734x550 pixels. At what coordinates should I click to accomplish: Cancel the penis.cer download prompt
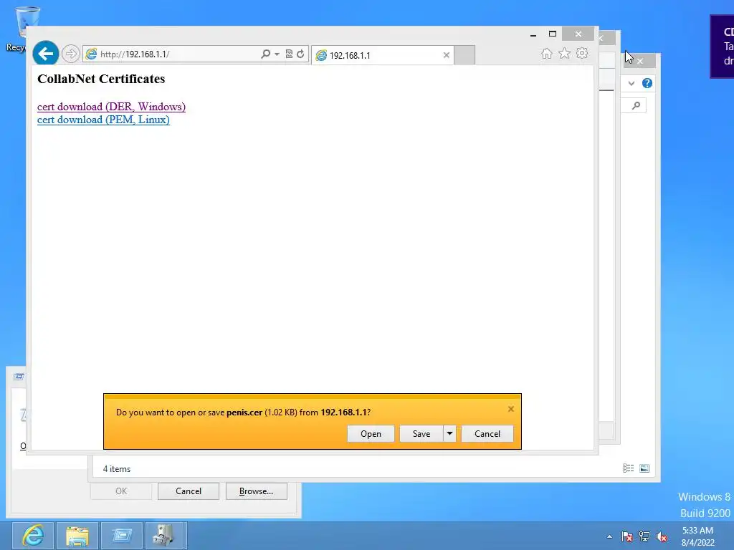487,433
